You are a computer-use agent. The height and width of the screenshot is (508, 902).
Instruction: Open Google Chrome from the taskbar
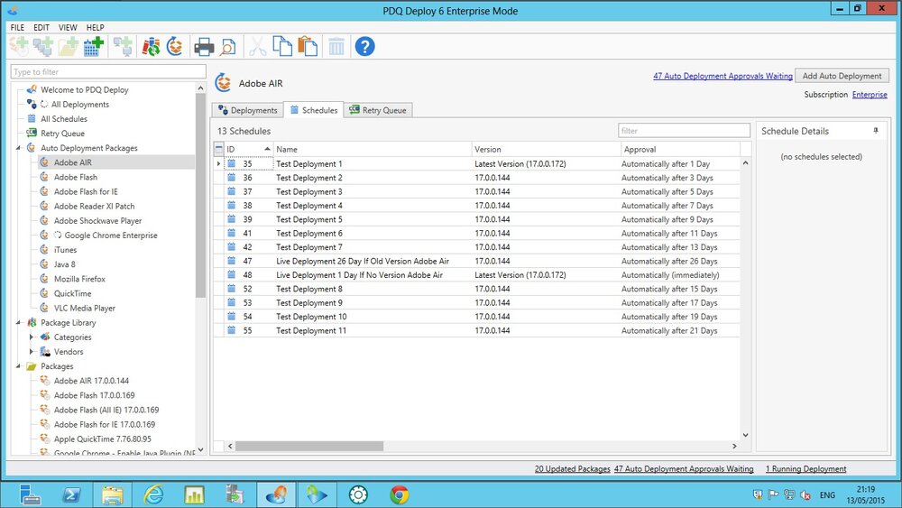coord(400,494)
